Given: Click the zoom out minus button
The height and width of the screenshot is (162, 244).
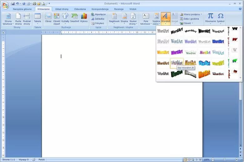Looking at the screenshot, I should 213,159.
